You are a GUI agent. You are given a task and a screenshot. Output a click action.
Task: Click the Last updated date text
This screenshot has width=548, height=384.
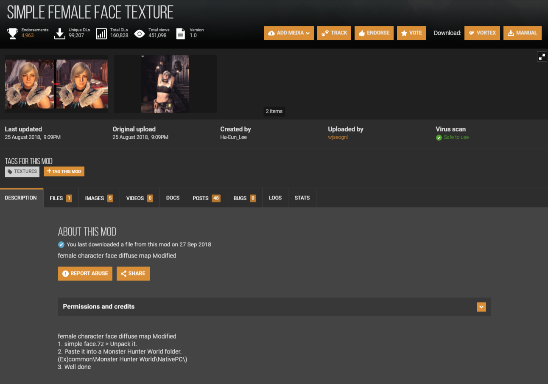click(x=33, y=137)
